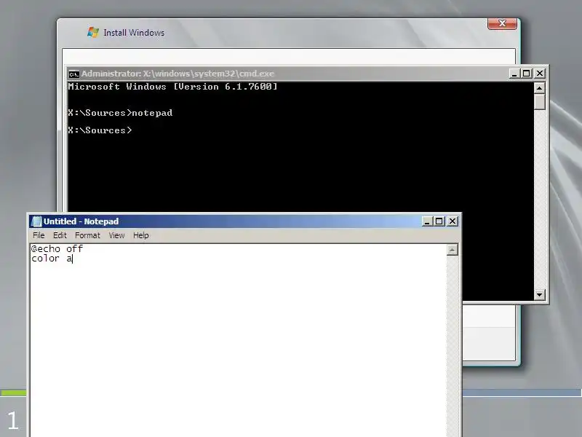Minimize the Notepad window
Screen dimensions: 582x437
[427, 221]
